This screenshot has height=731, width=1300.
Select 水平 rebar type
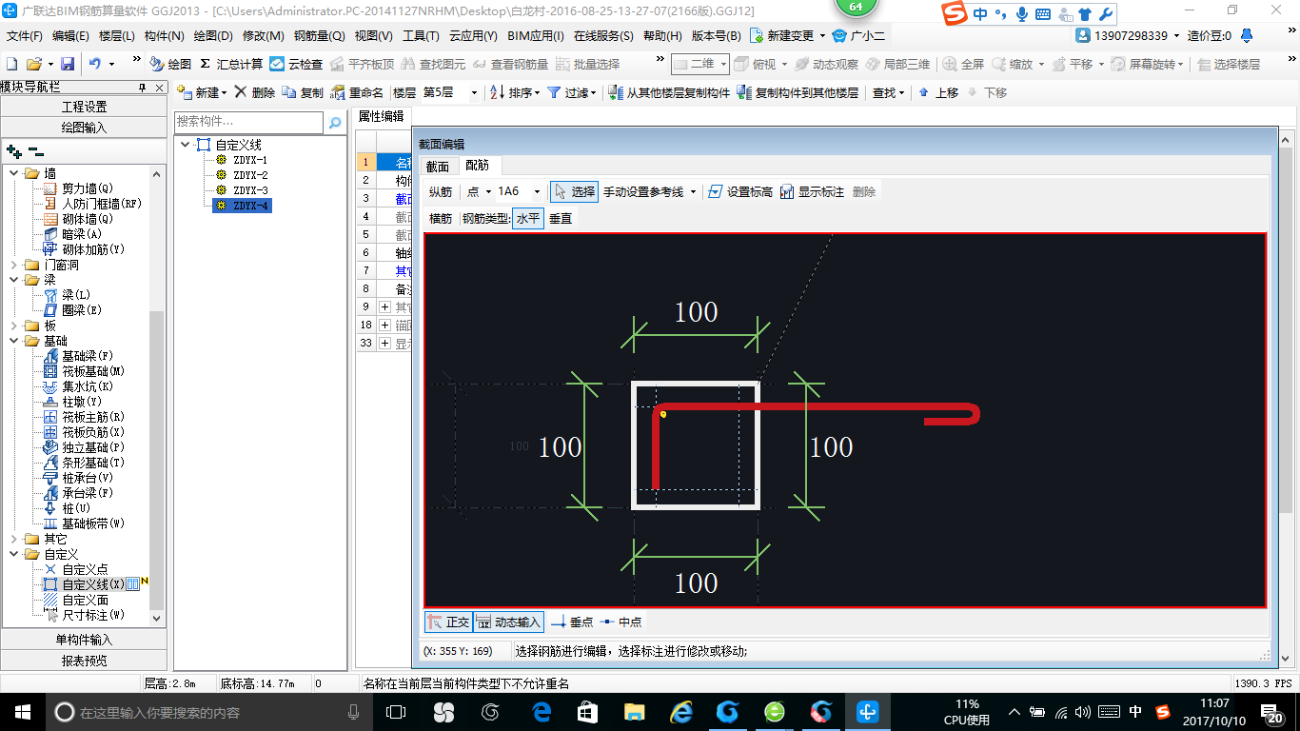[528, 219]
